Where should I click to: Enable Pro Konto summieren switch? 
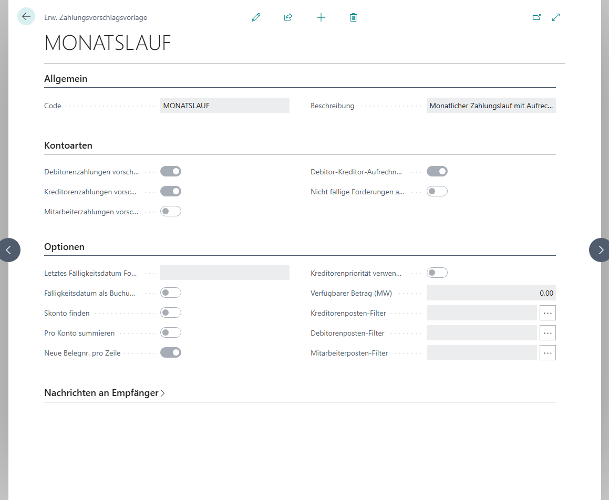[x=170, y=332]
